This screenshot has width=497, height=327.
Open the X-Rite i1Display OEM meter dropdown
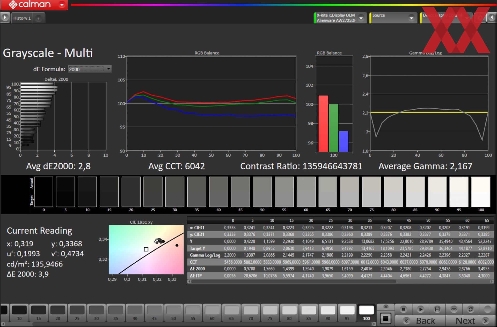click(361, 18)
